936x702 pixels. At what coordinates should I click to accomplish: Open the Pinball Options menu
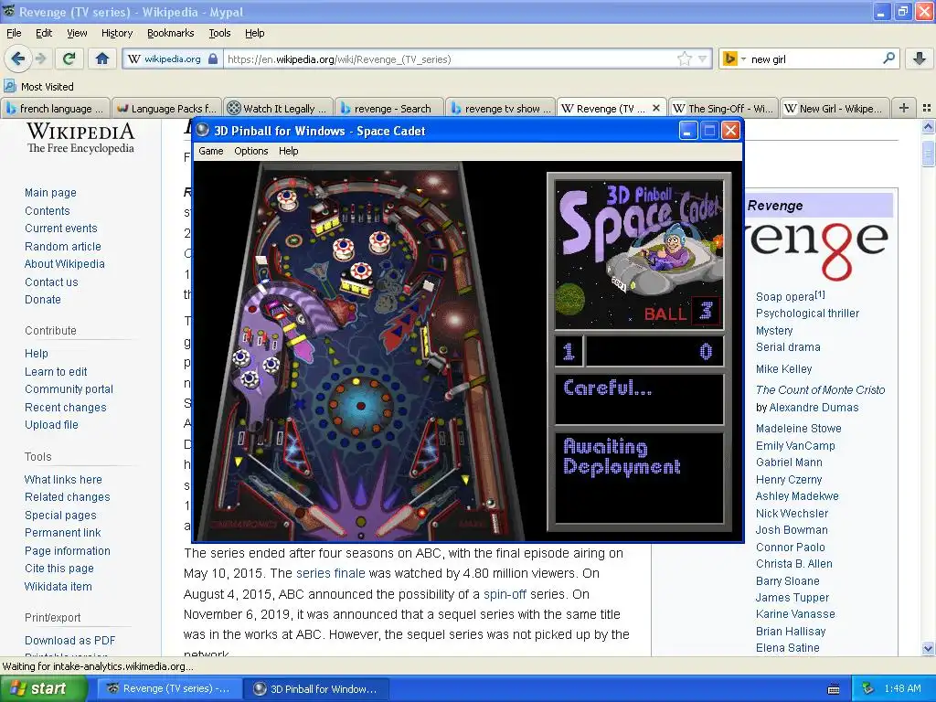point(250,151)
